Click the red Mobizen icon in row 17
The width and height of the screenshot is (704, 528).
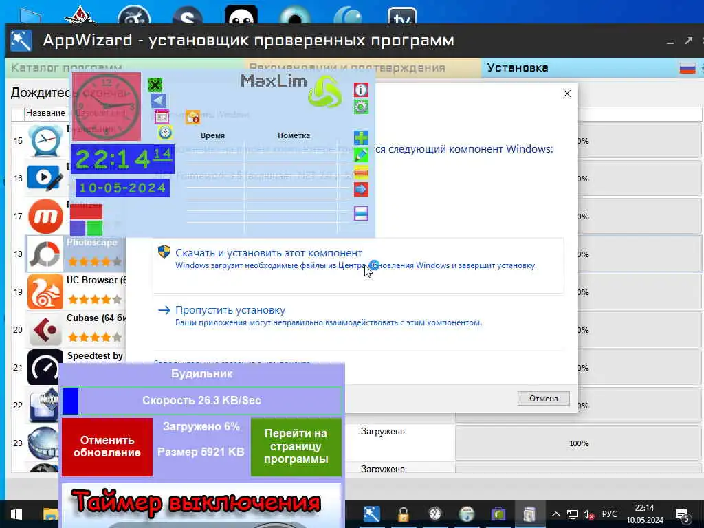click(x=45, y=217)
